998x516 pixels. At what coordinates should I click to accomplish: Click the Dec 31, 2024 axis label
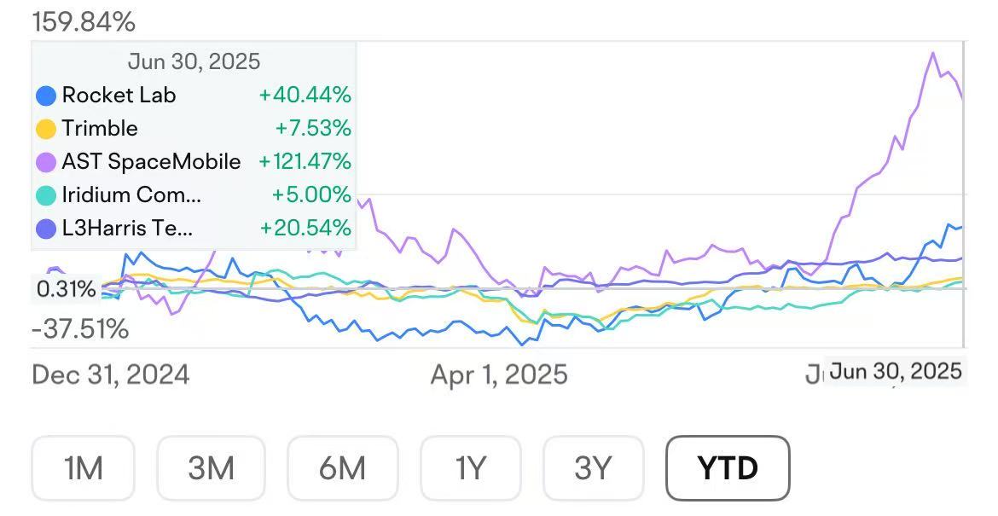click(x=111, y=374)
